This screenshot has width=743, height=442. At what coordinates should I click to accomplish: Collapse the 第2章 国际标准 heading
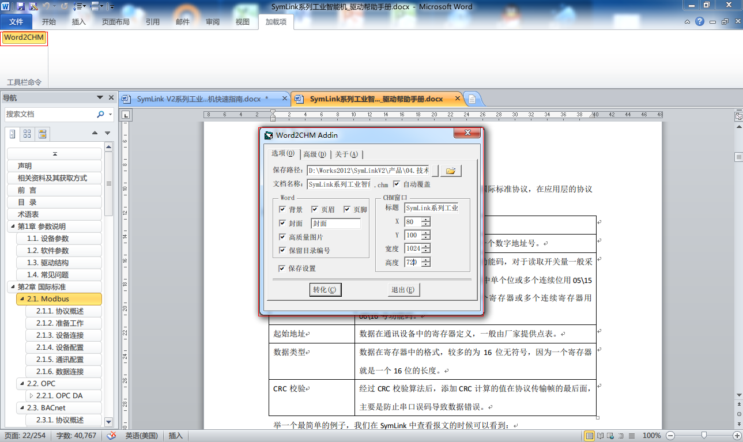pos(13,287)
